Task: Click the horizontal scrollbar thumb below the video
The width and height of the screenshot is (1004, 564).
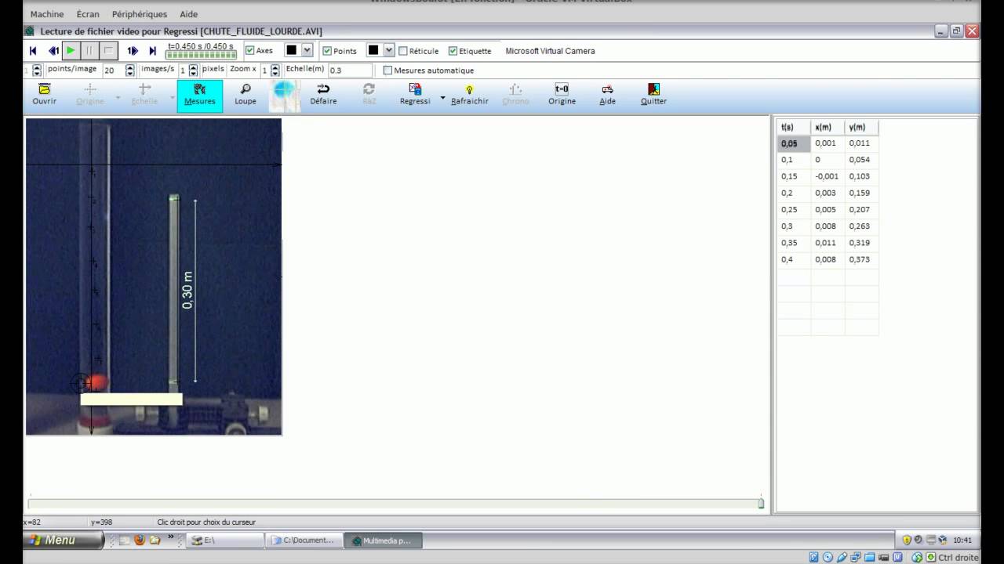Action: (761, 504)
